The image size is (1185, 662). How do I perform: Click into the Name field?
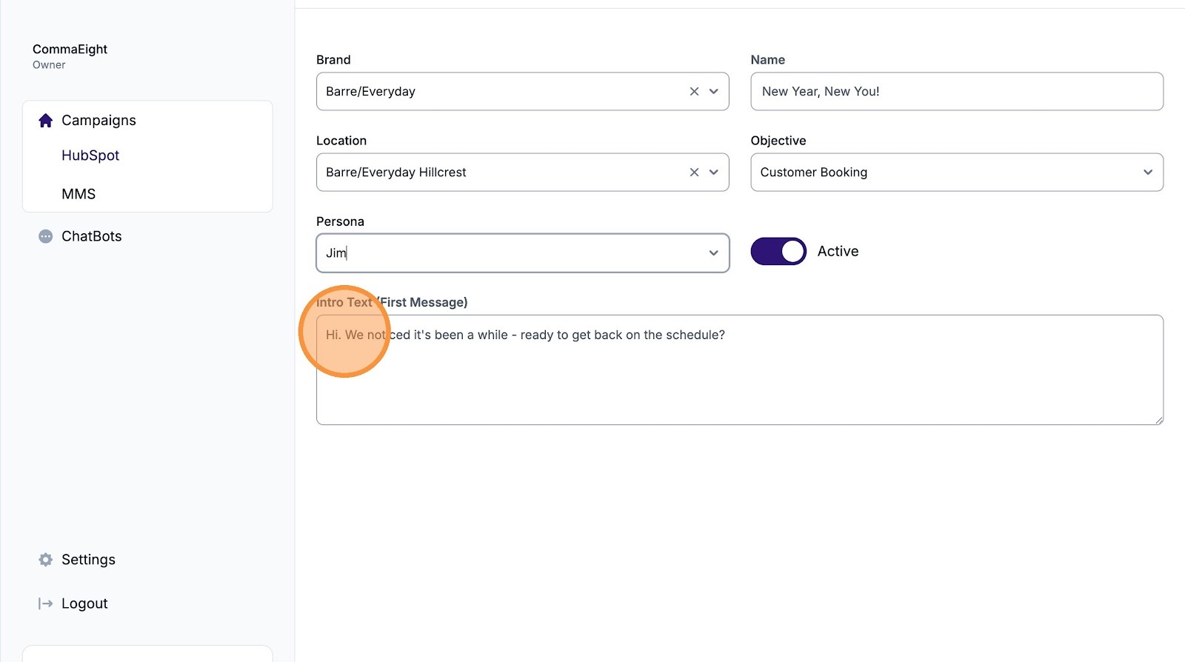(x=957, y=92)
